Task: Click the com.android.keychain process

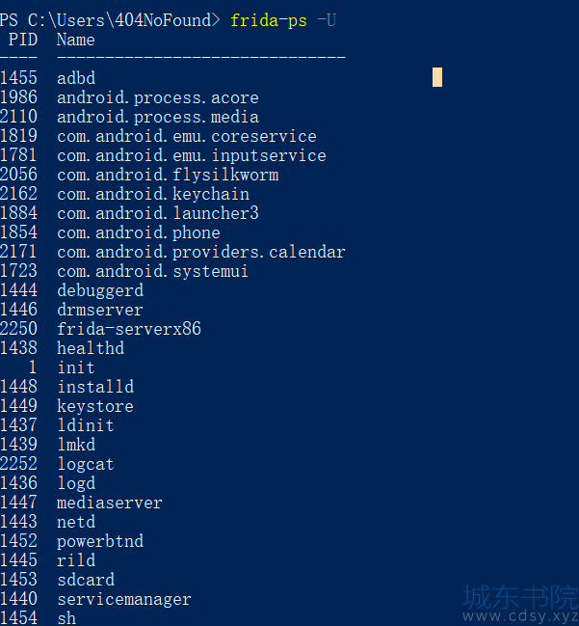Action: click(153, 194)
